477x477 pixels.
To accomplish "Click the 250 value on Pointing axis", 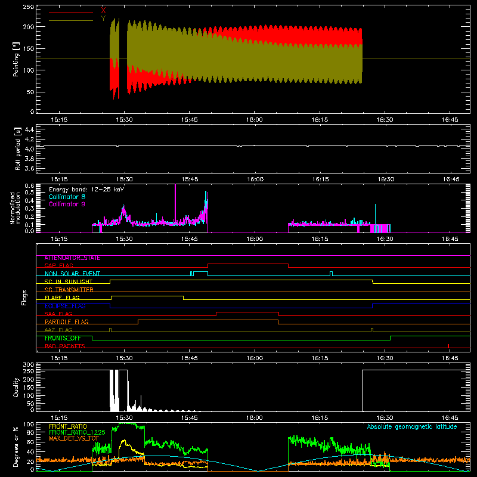I will 29,7.
